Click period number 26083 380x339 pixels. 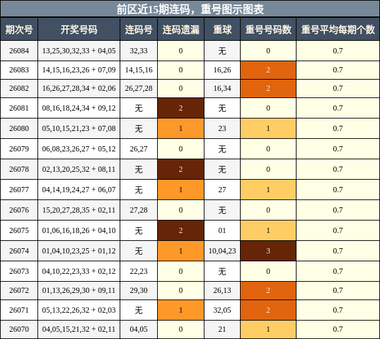click(x=19, y=70)
